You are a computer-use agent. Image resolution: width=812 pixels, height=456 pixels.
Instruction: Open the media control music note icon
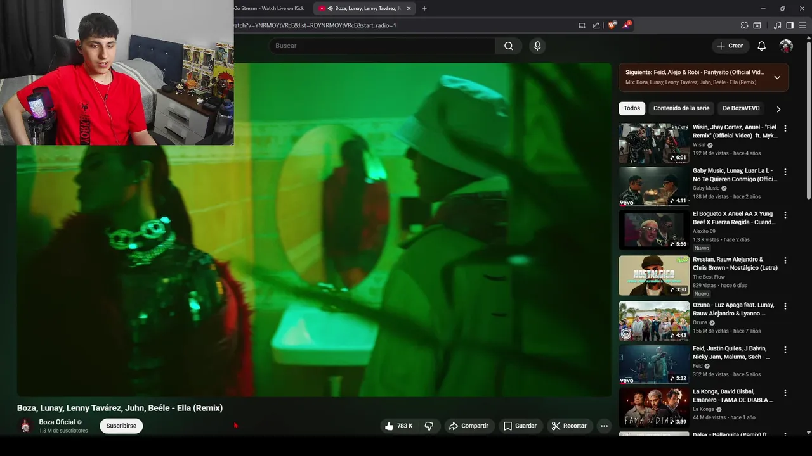click(778, 25)
